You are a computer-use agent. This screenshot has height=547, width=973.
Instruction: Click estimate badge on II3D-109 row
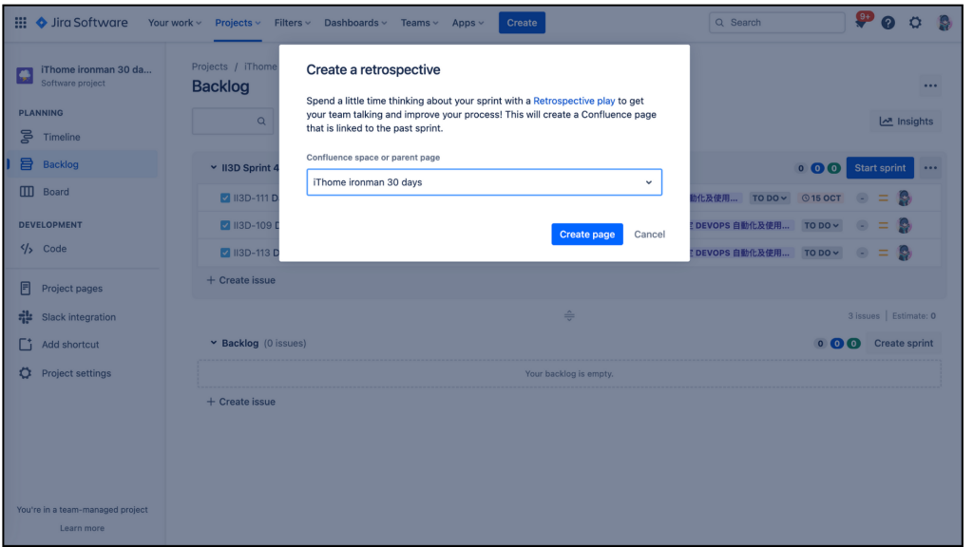pos(862,225)
